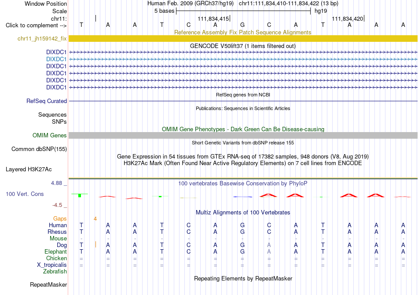Click the SNPs track label
Image resolution: width=418 pixels, height=295 pixels.
(x=59, y=122)
